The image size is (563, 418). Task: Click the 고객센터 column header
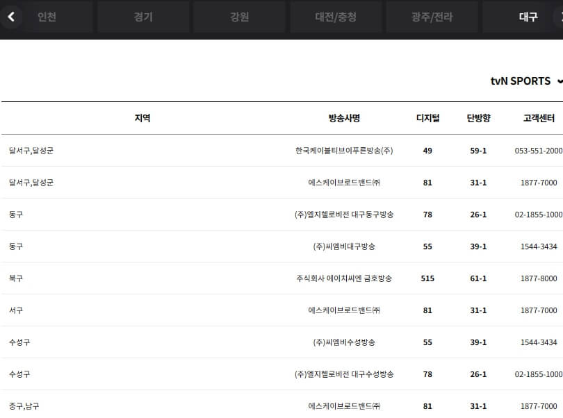point(539,118)
